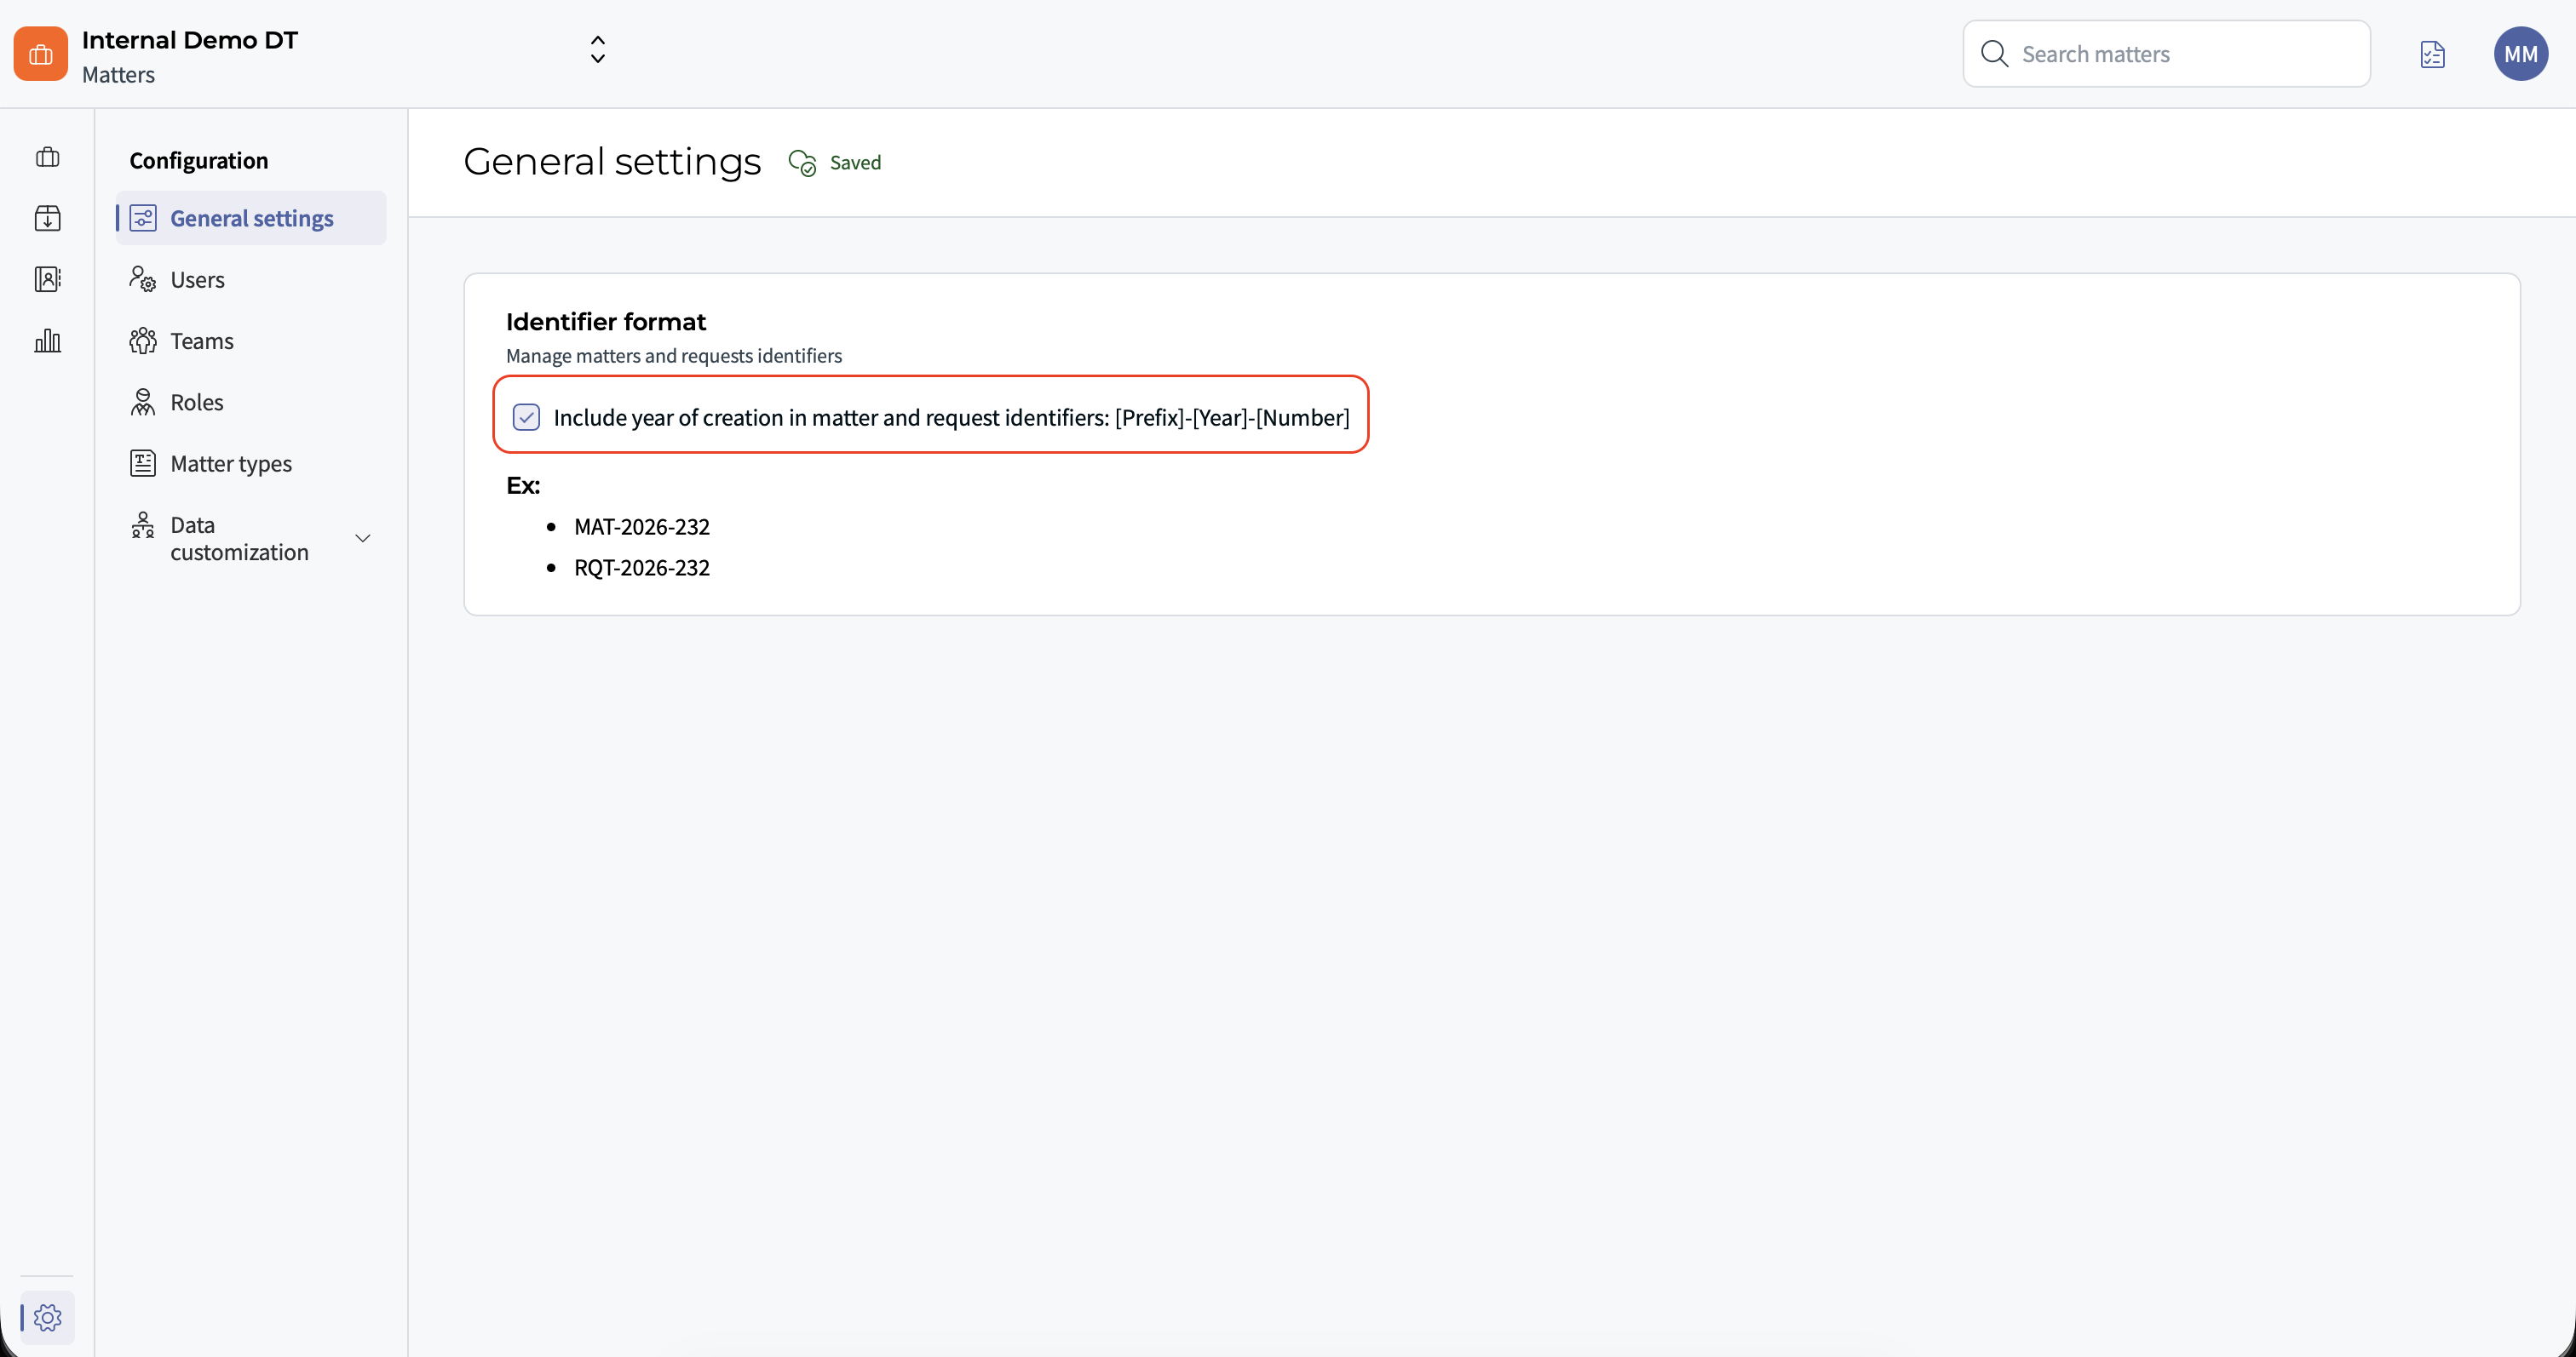The width and height of the screenshot is (2576, 1357).
Task: Open the Roles configuration page
Action: (196, 403)
